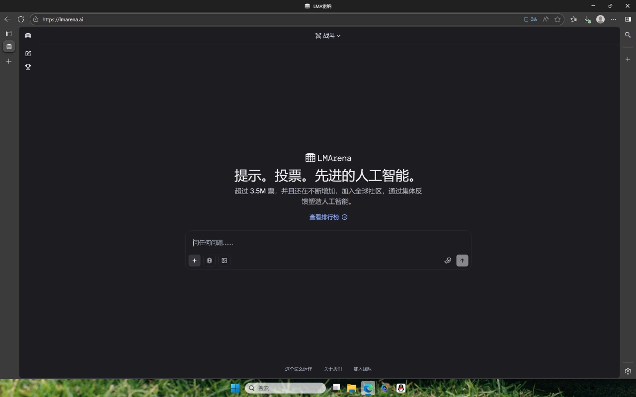The width and height of the screenshot is (636, 397).
Task: Toggle image generation icon in the prompt box
Action: (224, 261)
